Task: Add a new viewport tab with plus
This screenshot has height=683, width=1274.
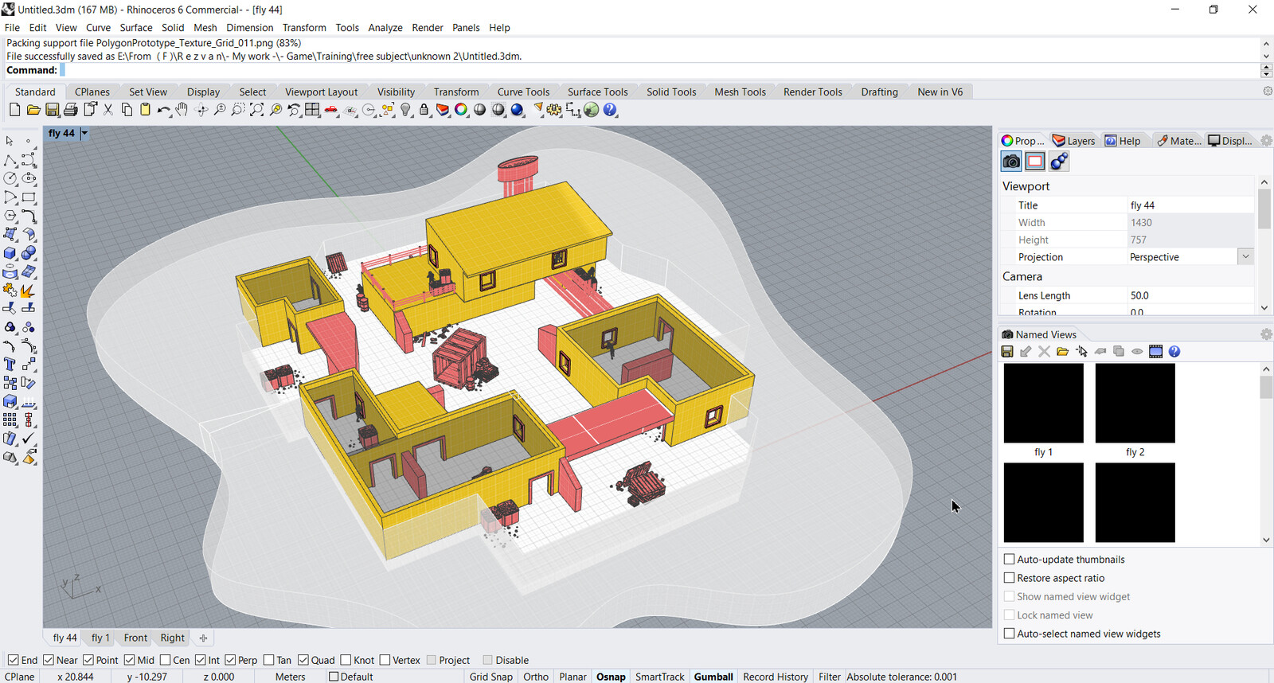Action: coord(203,638)
